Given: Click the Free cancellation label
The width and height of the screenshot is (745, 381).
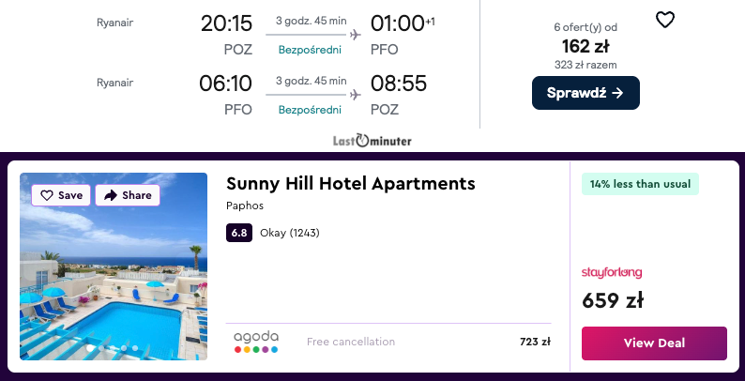Looking at the screenshot, I should pos(351,342).
